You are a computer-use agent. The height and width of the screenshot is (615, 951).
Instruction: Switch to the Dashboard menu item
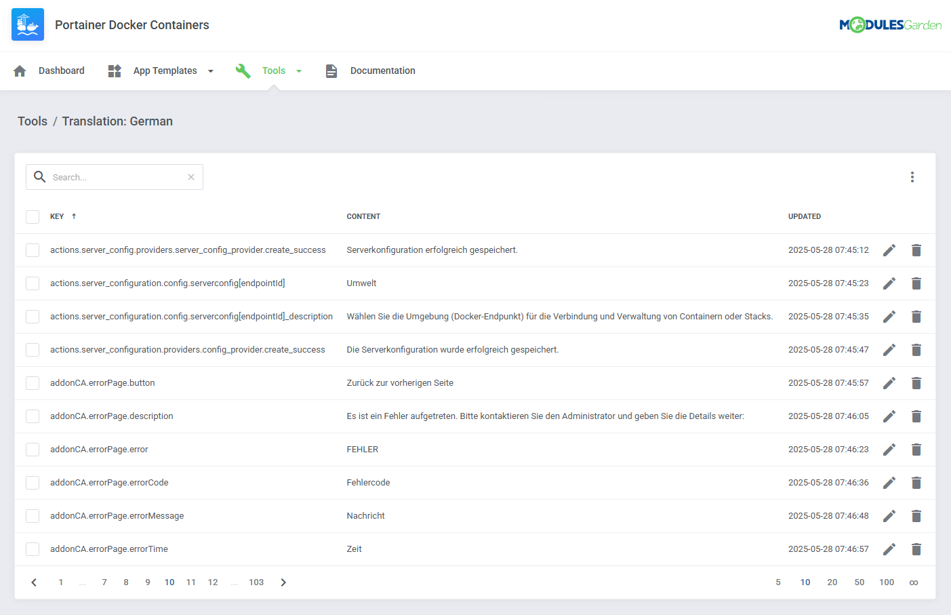click(x=61, y=70)
